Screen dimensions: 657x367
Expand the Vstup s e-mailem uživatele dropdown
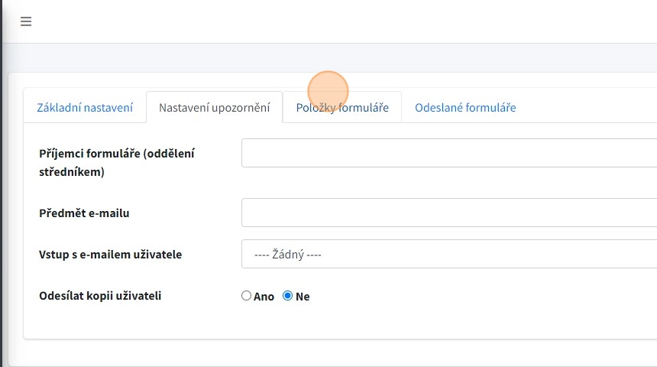449,254
